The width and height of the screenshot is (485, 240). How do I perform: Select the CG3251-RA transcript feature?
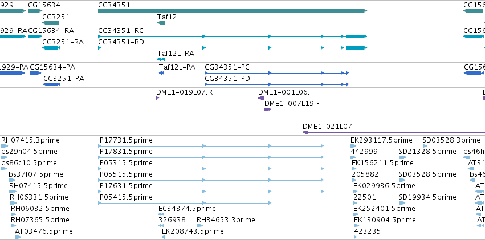(x=51, y=48)
